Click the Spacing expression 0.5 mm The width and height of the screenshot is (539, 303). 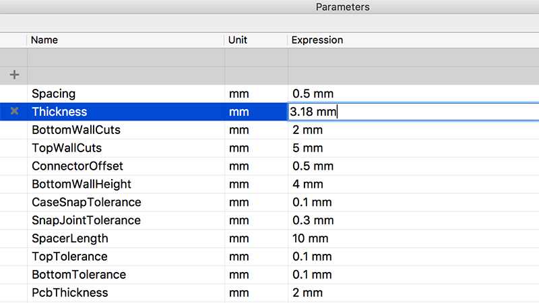(x=313, y=94)
